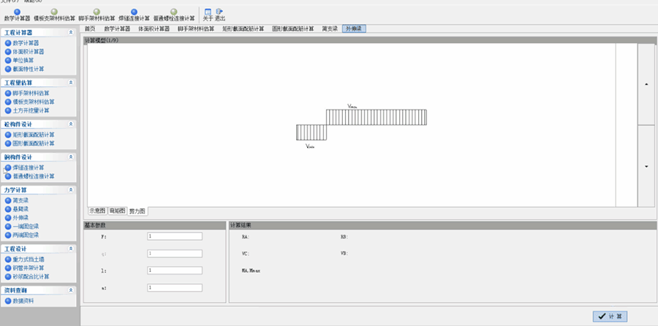Click the down arrow beside the model view
The image size is (658, 326).
646,167
